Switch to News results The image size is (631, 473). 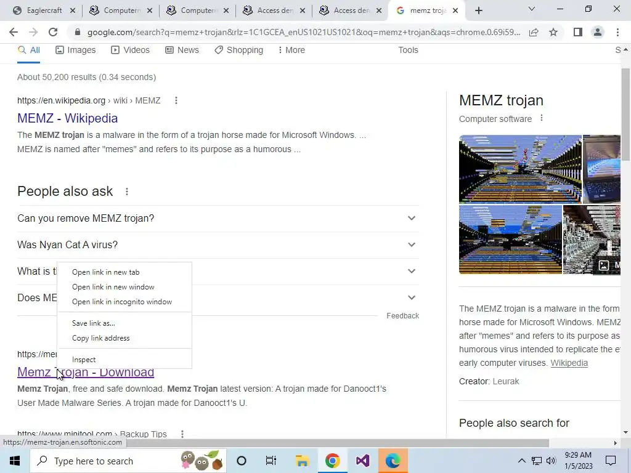click(182, 51)
